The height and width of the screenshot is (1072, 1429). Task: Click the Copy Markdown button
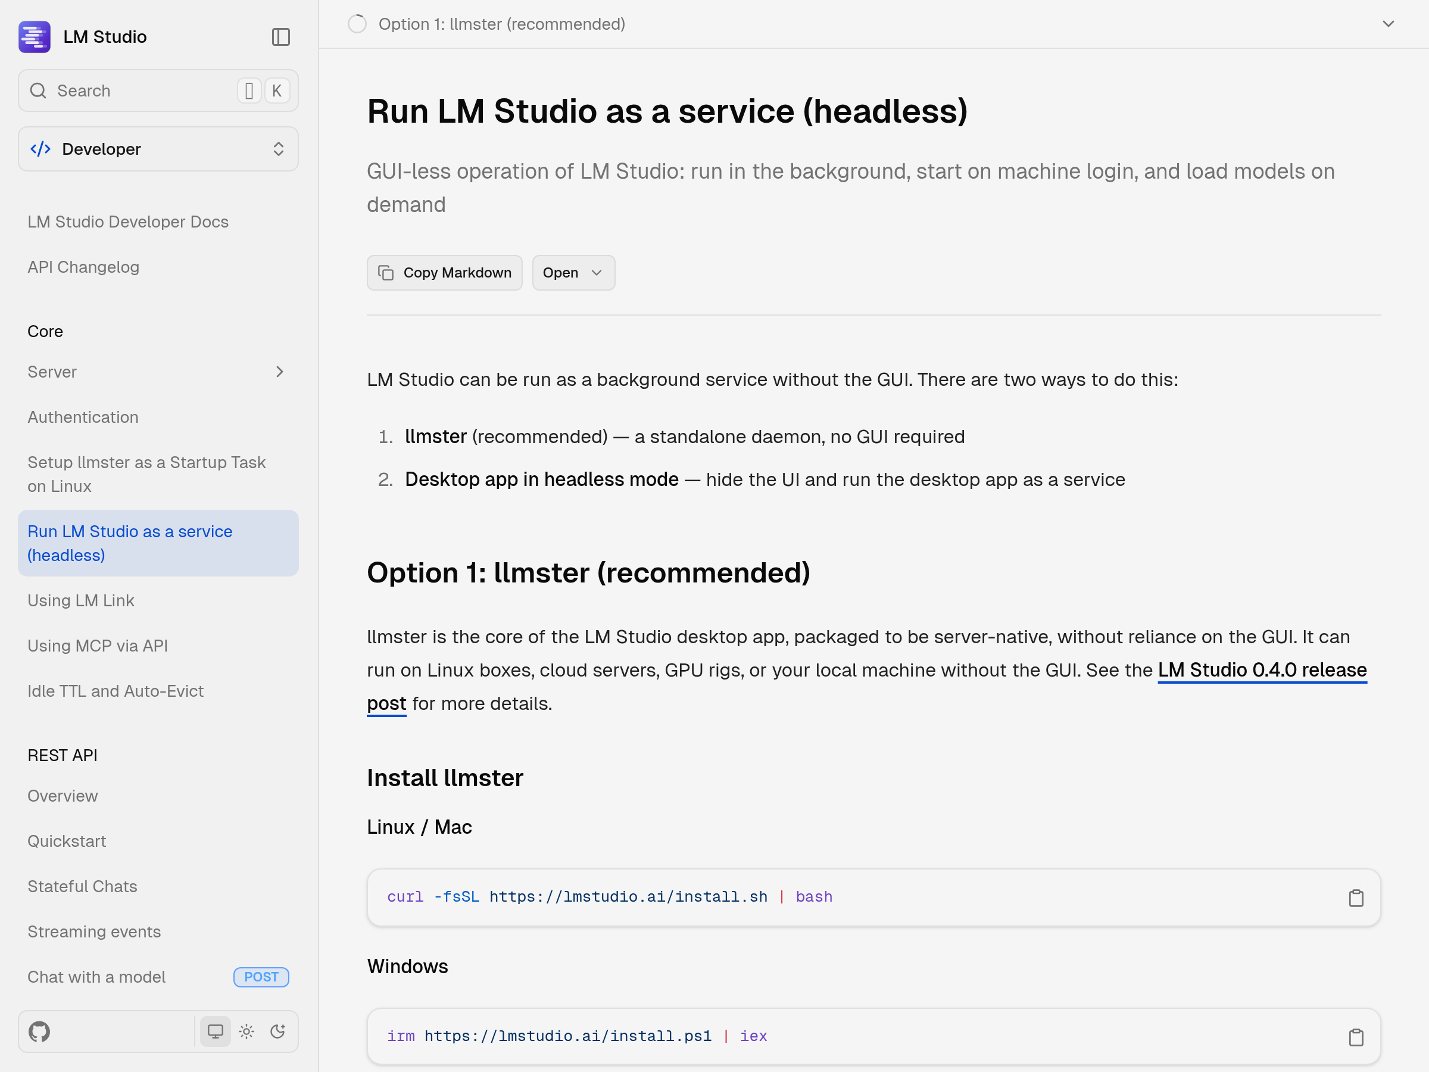pyautogui.click(x=444, y=273)
